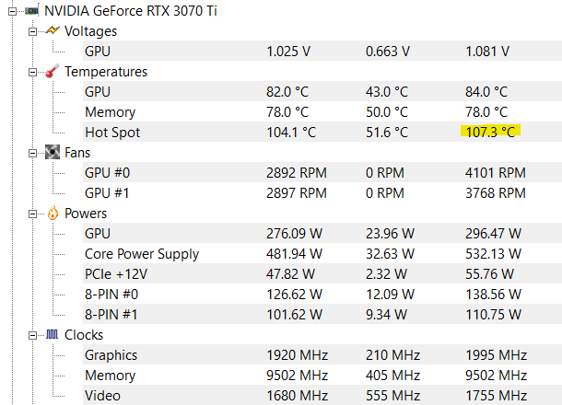562x405 pixels.
Task: Click the Voltages lightning icon
Action: (x=53, y=30)
